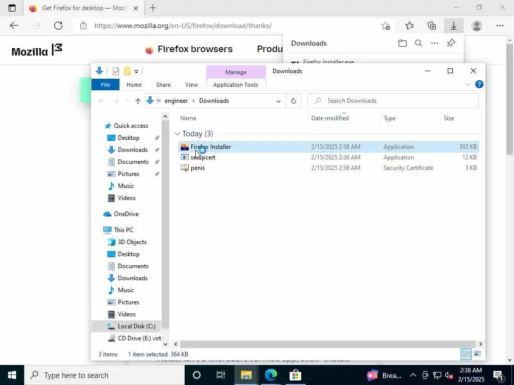Viewport: 514px width, 385px height.
Task: Collapse the Today (3) group
Action: (x=177, y=133)
